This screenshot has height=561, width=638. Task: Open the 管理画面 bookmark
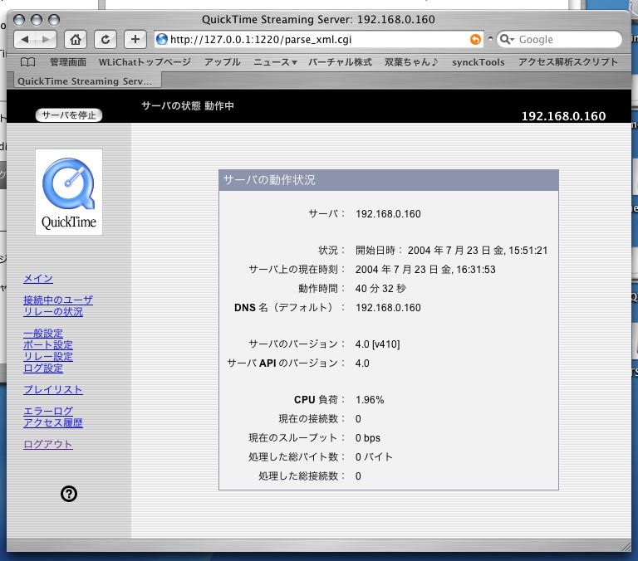click(x=68, y=62)
